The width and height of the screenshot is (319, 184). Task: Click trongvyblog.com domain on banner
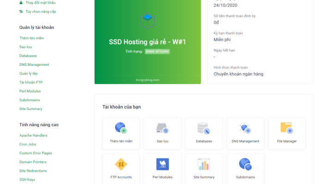[147, 80]
